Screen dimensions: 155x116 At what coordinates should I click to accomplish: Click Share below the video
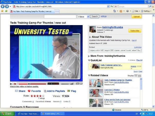pyautogui.click(x=20, y=91)
